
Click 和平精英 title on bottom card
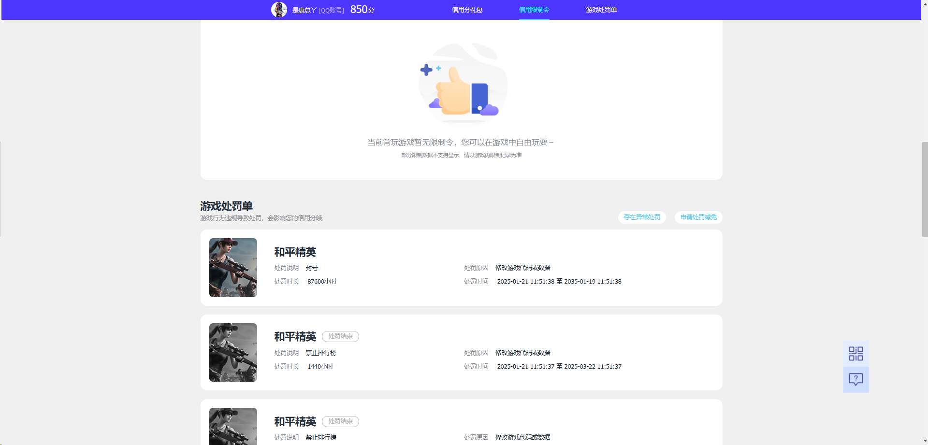295,422
